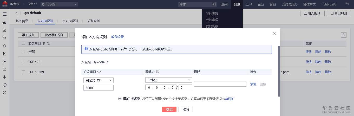Viewport: 354px width, 116px height.
Task: Click 修改 for the TCP : 22 rule
Action: pos(309,62)
